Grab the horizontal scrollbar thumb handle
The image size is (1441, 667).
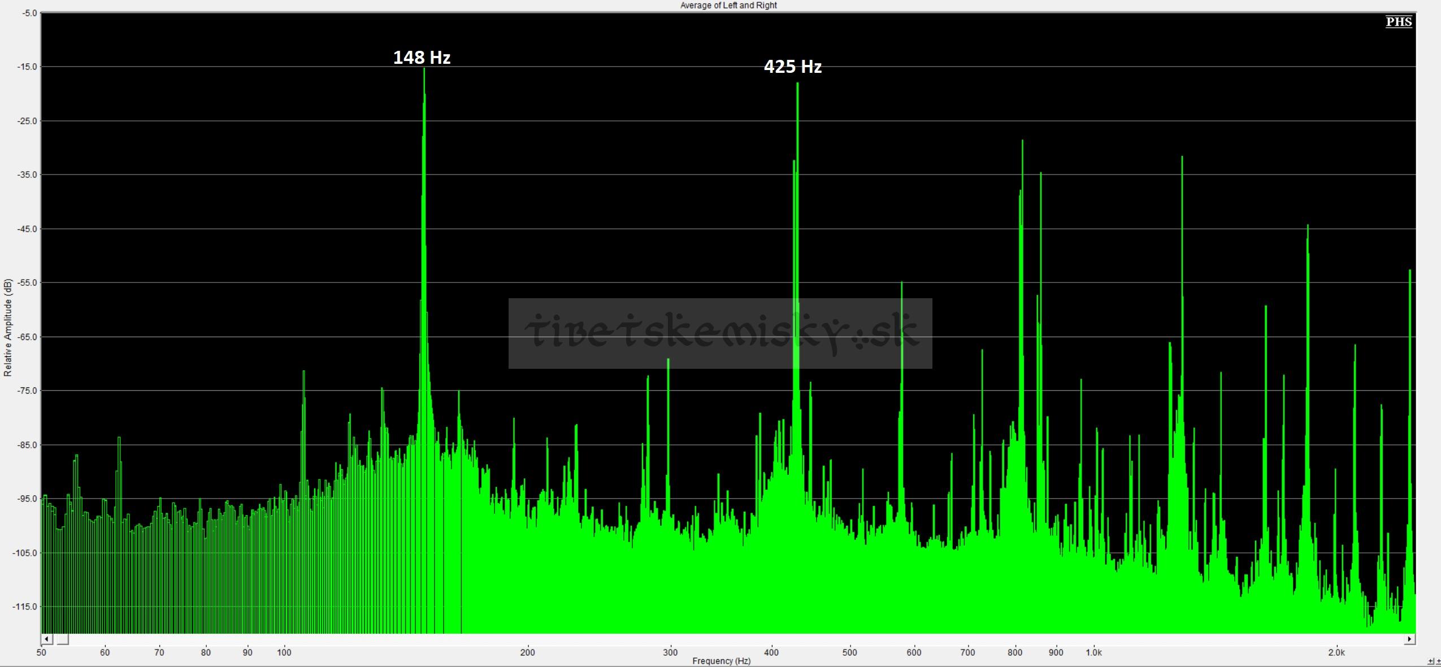(61, 639)
